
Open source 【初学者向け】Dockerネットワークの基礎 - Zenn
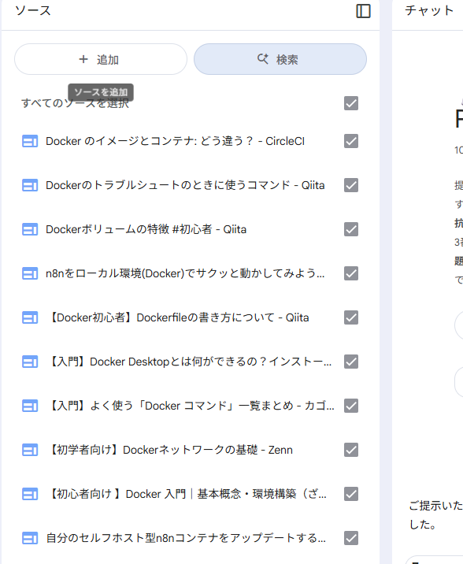point(170,450)
